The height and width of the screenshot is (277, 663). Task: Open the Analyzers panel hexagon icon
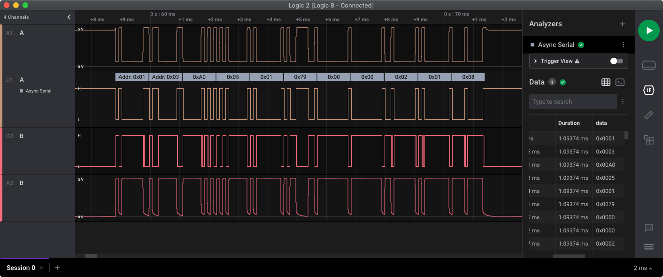[648, 90]
